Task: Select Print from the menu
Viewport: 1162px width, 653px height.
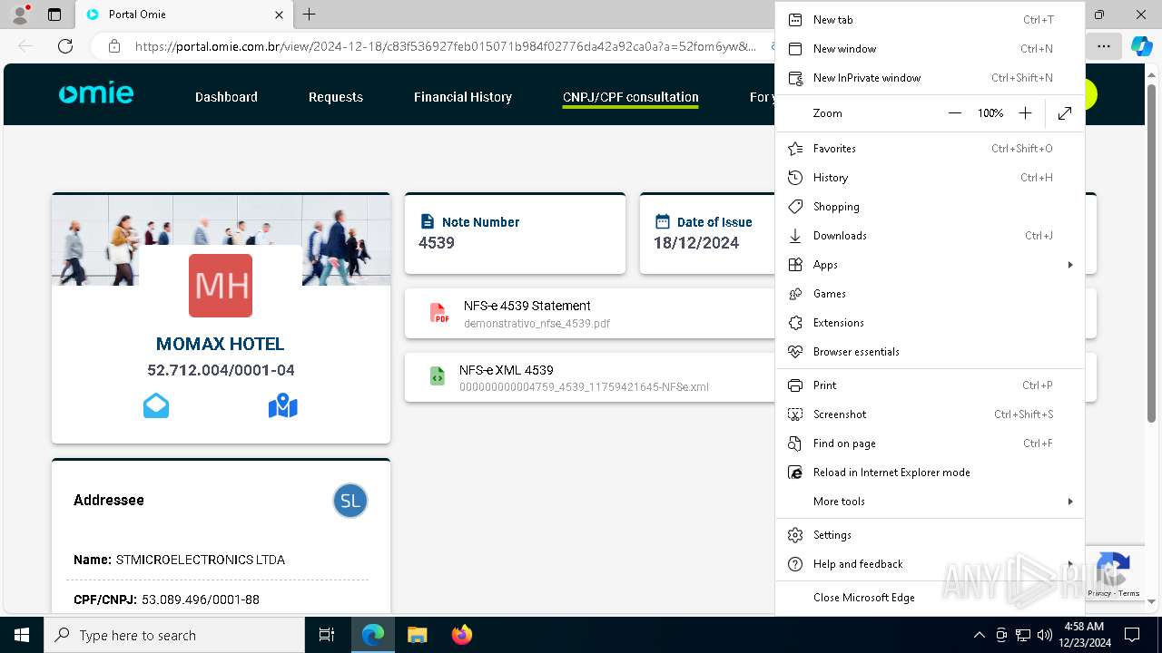Action: click(x=930, y=385)
